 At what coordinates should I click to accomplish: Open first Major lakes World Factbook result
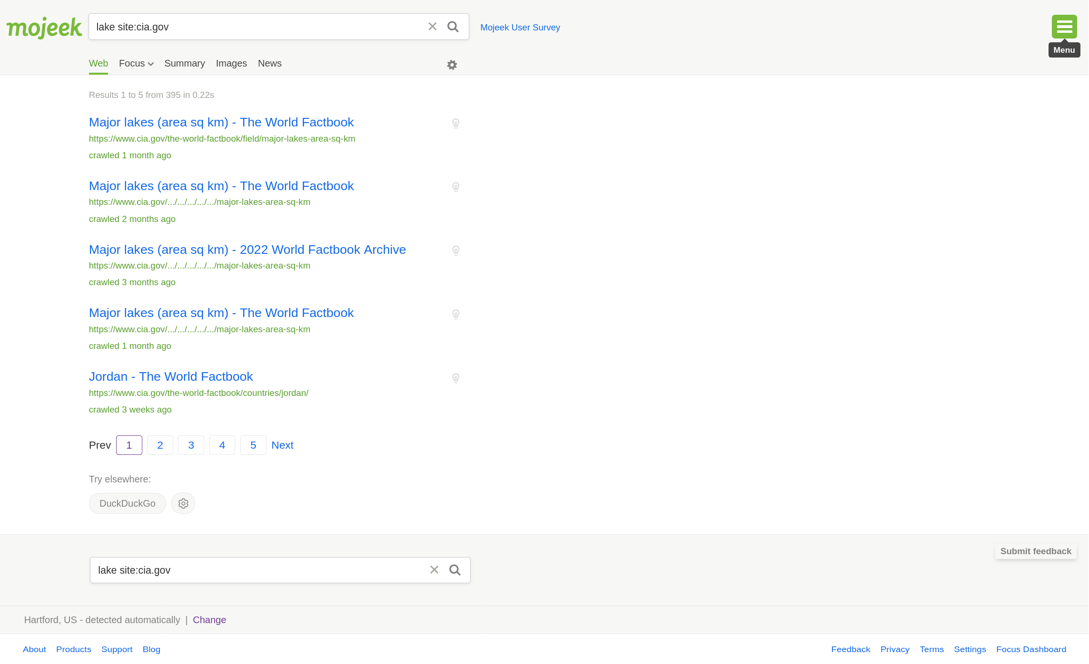tap(221, 122)
